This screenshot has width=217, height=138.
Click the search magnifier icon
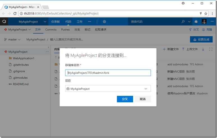pos(183,22)
